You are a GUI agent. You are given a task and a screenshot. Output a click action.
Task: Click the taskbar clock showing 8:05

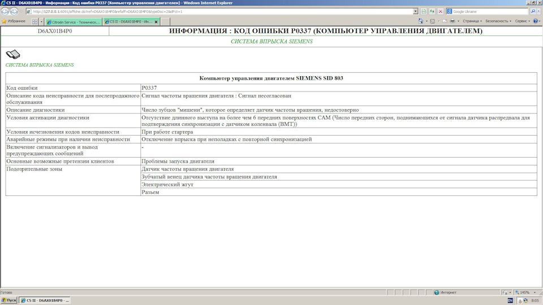pyautogui.click(x=535, y=300)
